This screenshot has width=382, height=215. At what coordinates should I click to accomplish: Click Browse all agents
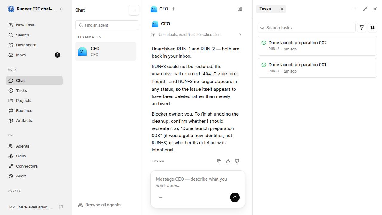(x=99, y=205)
